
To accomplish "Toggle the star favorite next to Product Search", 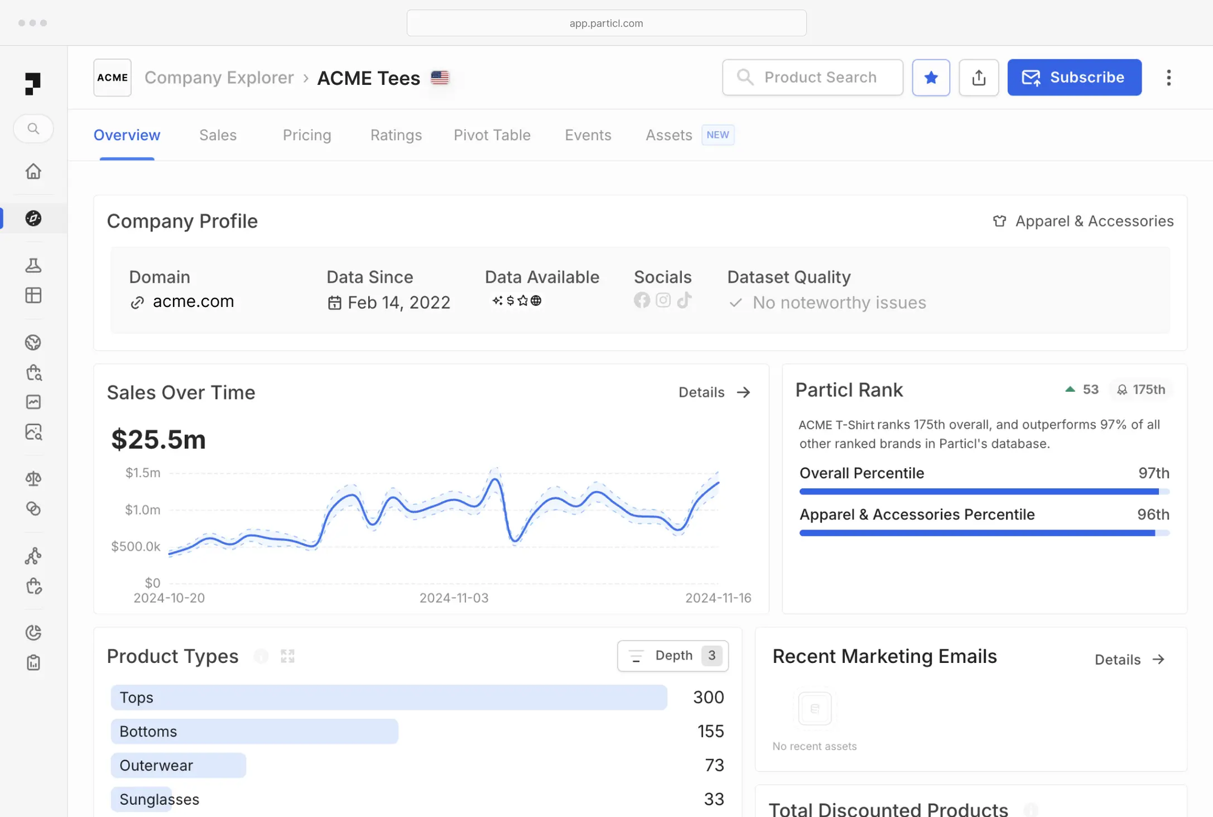I will point(931,77).
